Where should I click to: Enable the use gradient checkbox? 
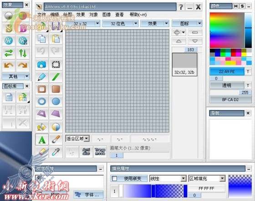click(114, 179)
